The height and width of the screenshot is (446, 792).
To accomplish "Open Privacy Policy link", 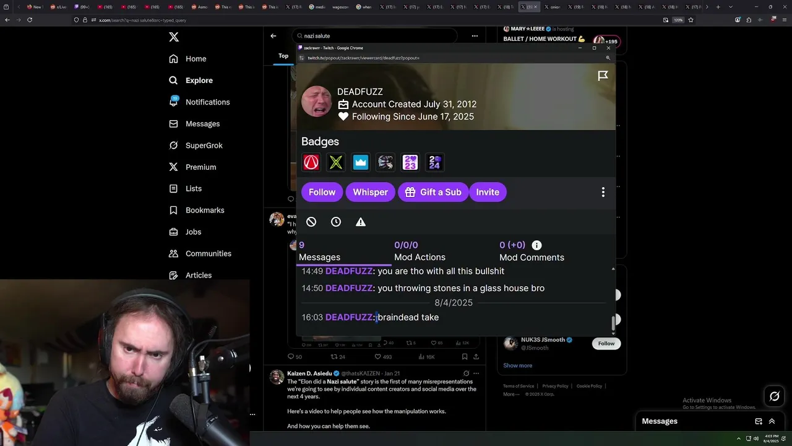I will pos(555,386).
